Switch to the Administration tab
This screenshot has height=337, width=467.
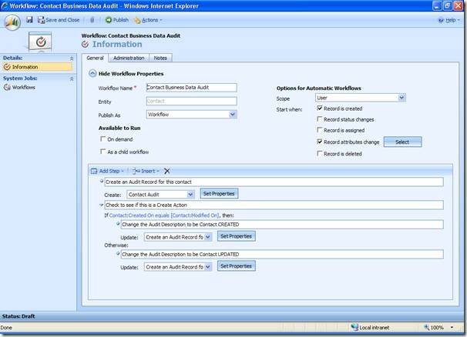click(129, 58)
